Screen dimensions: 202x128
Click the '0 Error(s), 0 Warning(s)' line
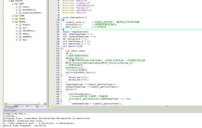[40, 123]
